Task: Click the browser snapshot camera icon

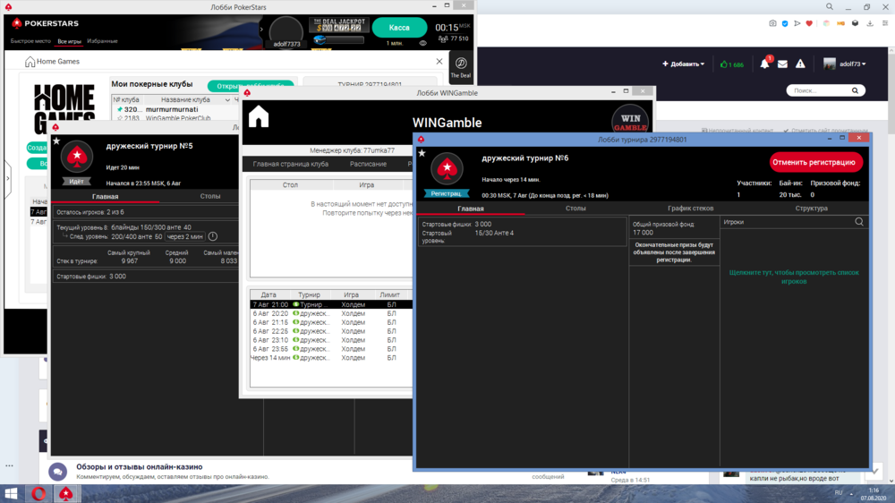Action: [773, 24]
